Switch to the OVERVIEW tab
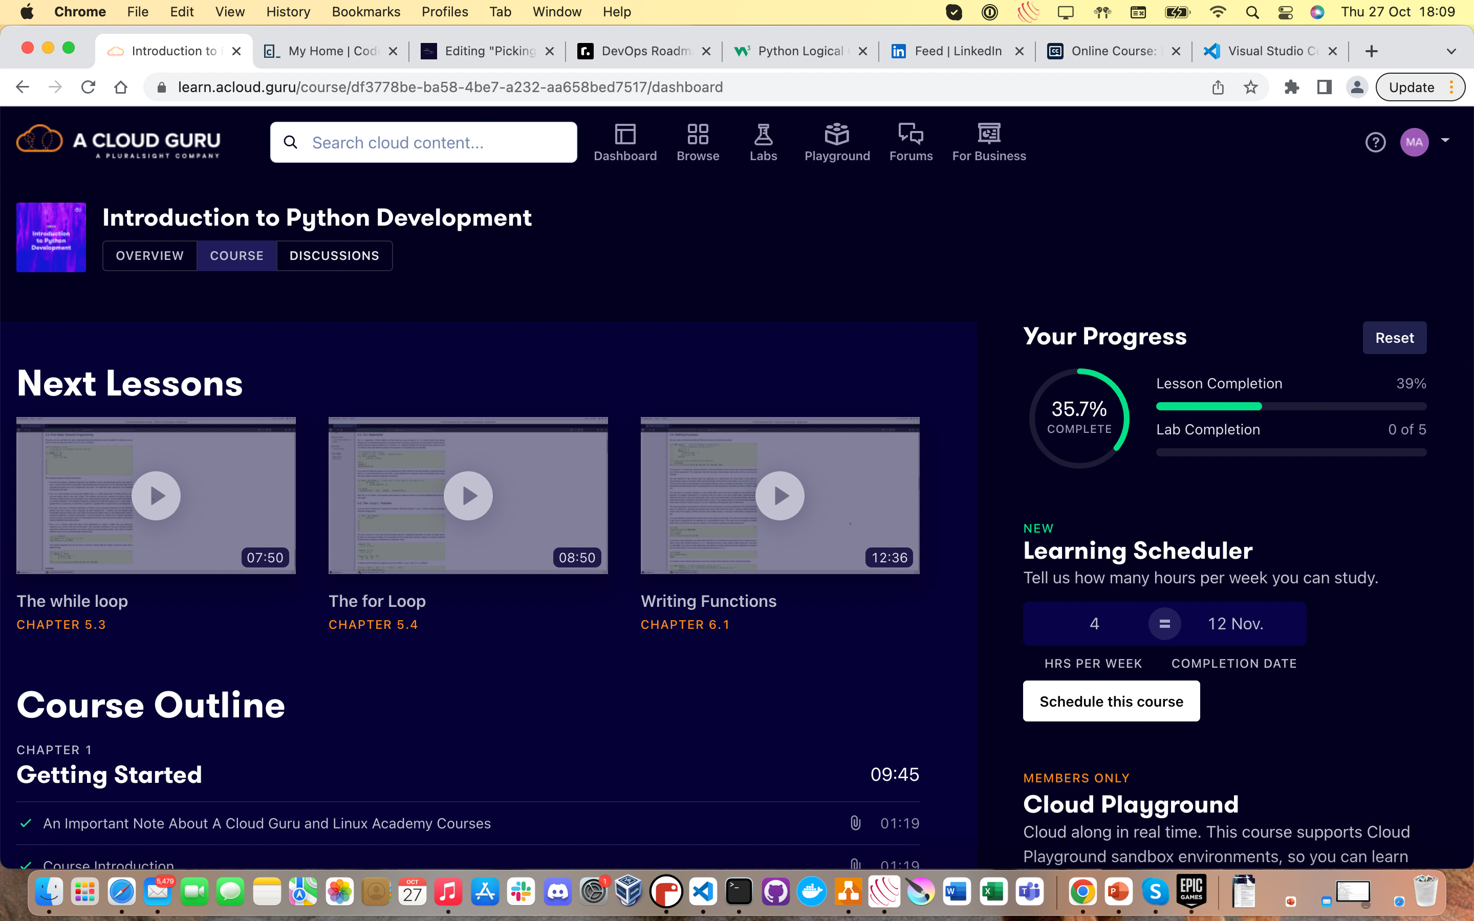The image size is (1474, 921). coord(149,255)
